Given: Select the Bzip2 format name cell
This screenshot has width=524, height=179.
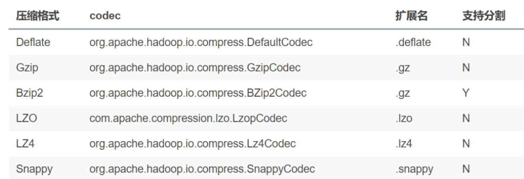Looking at the screenshot, I should point(29,93).
